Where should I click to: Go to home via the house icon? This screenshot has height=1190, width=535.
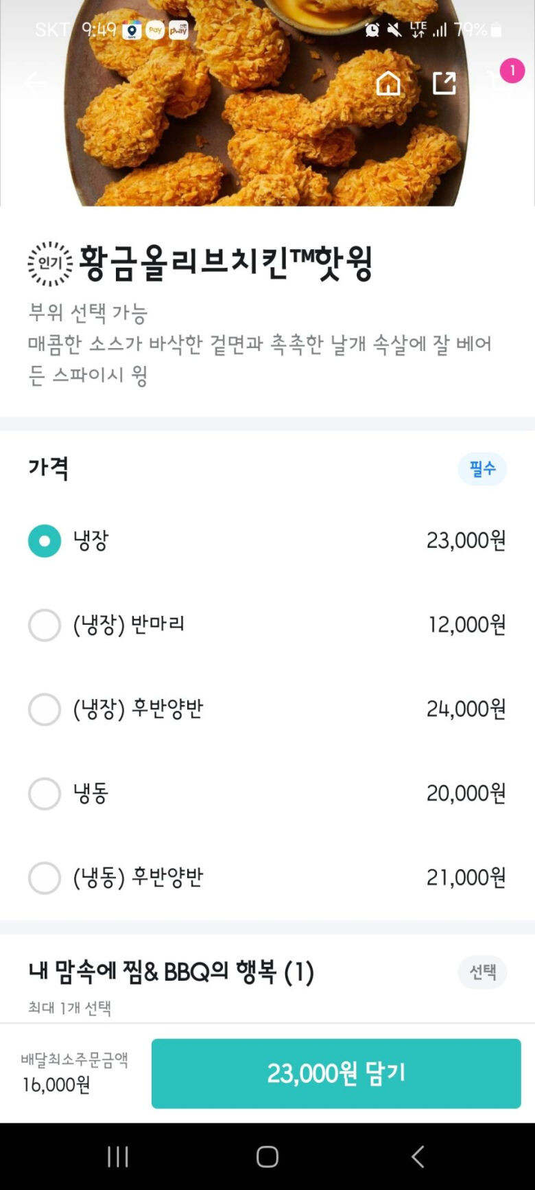tap(388, 83)
